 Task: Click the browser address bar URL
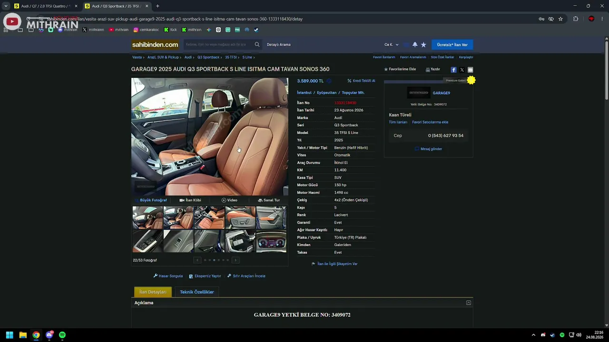pyautogui.click(x=175, y=19)
